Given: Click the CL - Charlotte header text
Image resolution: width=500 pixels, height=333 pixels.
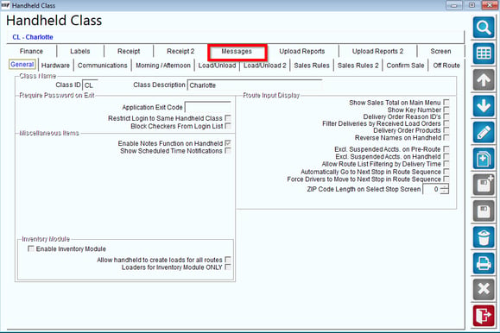Looking at the screenshot, I should 33,37.
